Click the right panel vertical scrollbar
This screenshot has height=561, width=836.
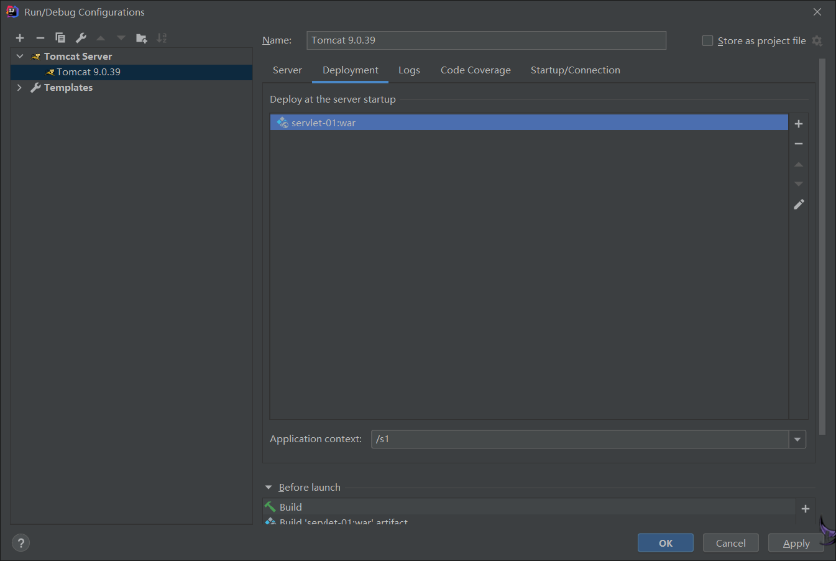[823, 246]
